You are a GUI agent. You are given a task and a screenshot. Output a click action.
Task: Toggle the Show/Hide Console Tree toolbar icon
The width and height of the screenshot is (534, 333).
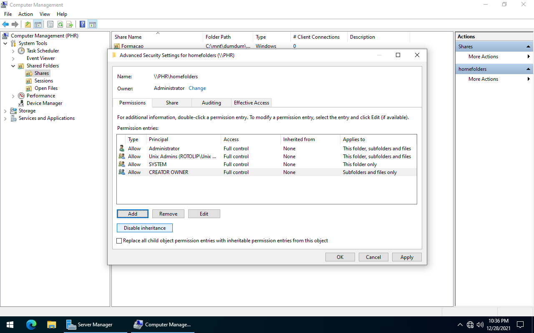click(38, 24)
